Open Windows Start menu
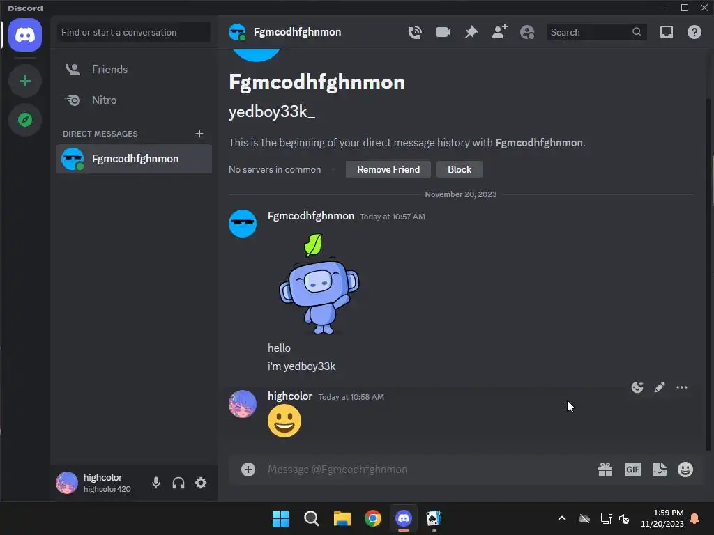This screenshot has width=714, height=535. click(x=280, y=518)
